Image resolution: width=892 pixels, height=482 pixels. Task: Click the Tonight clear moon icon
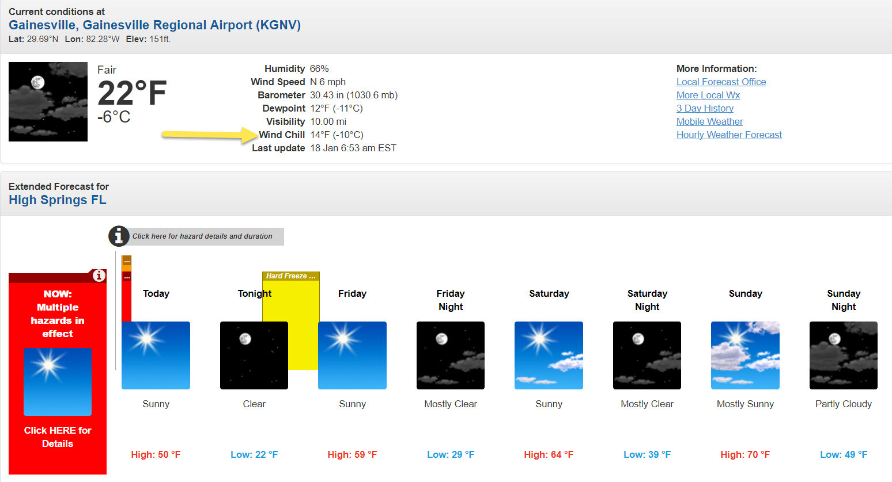pos(254,355)
